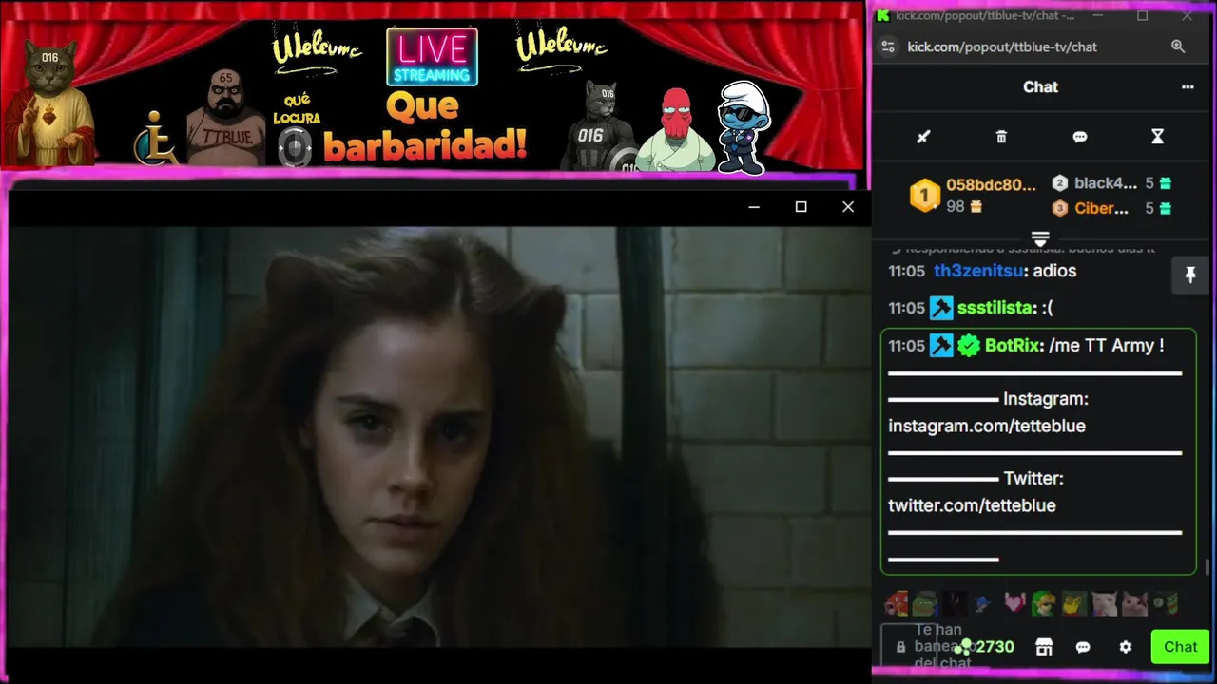Viewport: 1217px width, 684px height.
Task: Click the Kick favicon in window title
Action: tap(883, 15)
